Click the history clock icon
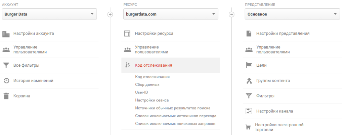Screen dimensions: 344x135 click(6, 80)
